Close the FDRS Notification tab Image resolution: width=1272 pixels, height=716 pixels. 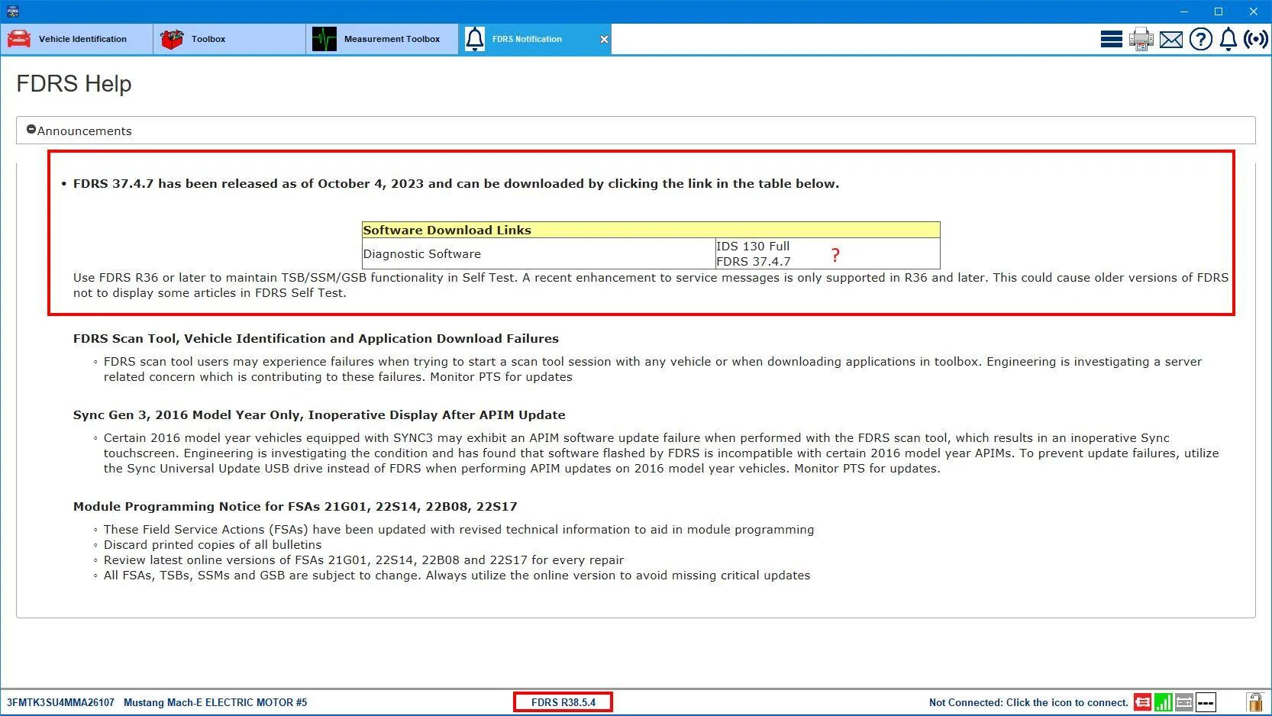coord(604,39)
